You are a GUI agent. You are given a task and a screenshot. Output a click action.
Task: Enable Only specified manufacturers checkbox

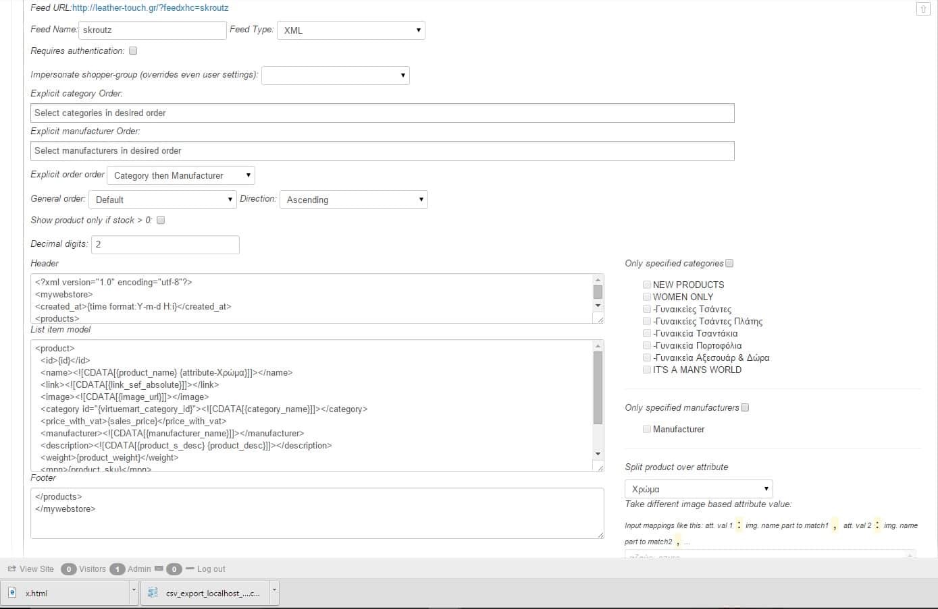pyautogui.click(x=745, y=407)
